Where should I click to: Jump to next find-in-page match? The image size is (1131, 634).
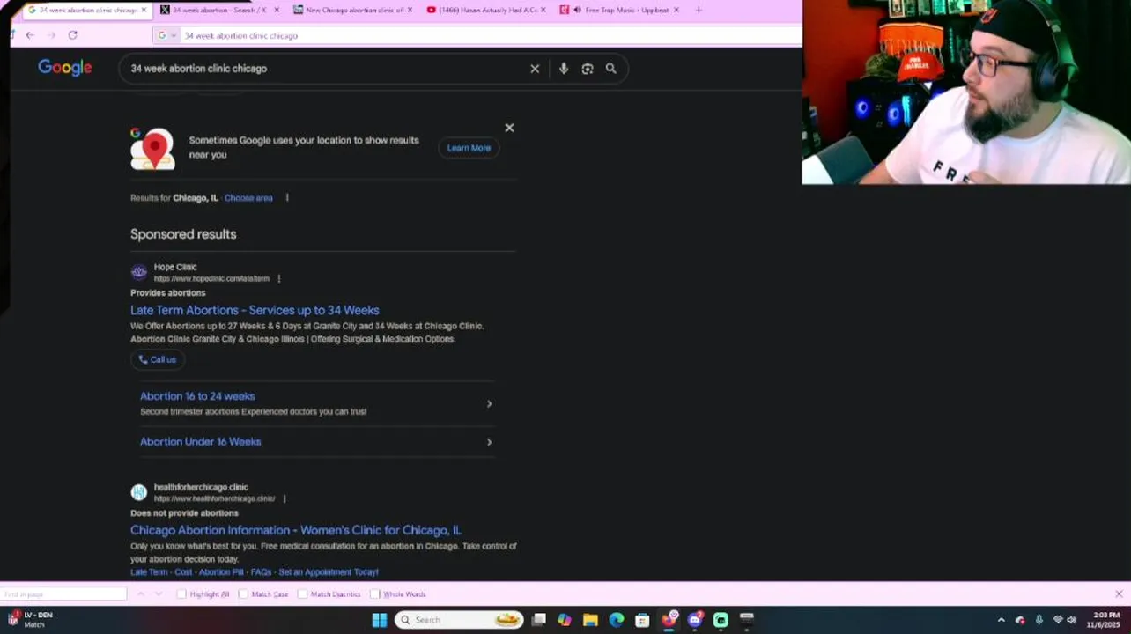coord(159,594)
